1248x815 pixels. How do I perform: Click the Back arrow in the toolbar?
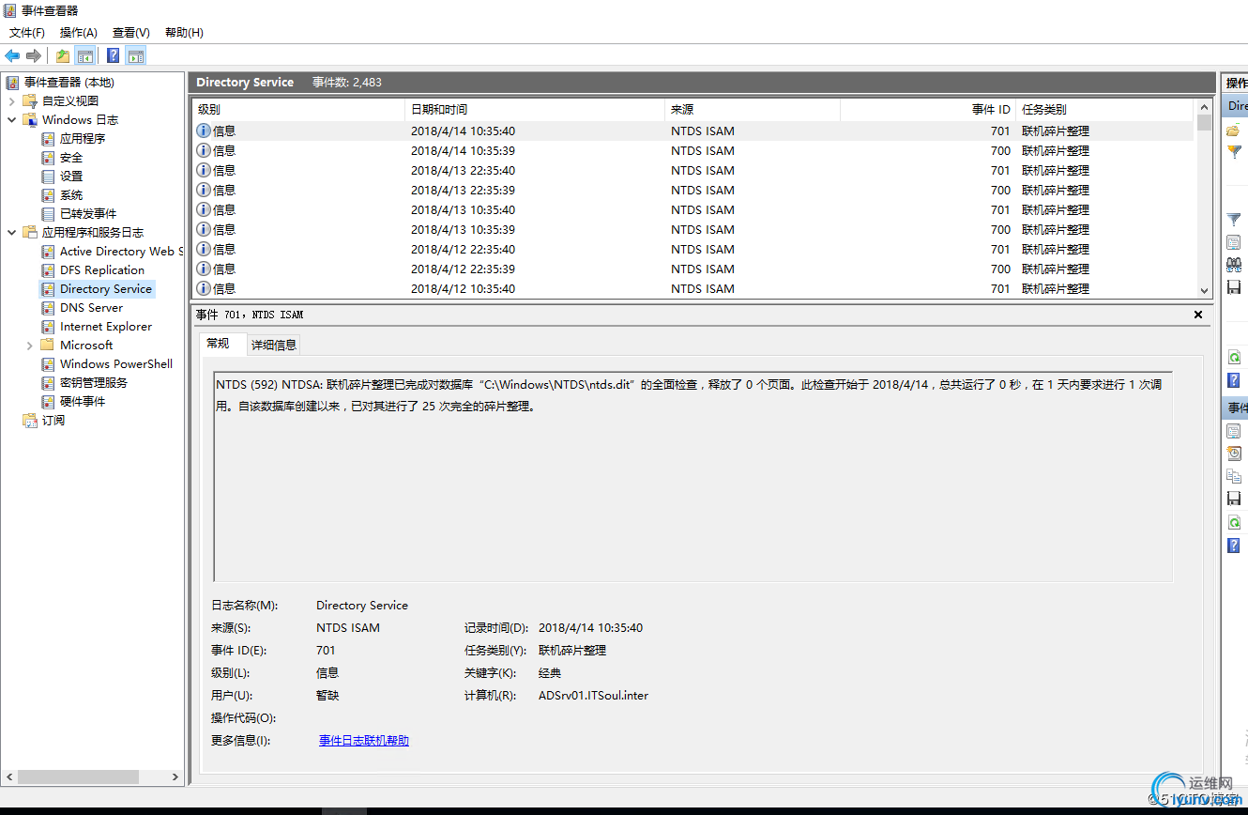pos(12,55)
